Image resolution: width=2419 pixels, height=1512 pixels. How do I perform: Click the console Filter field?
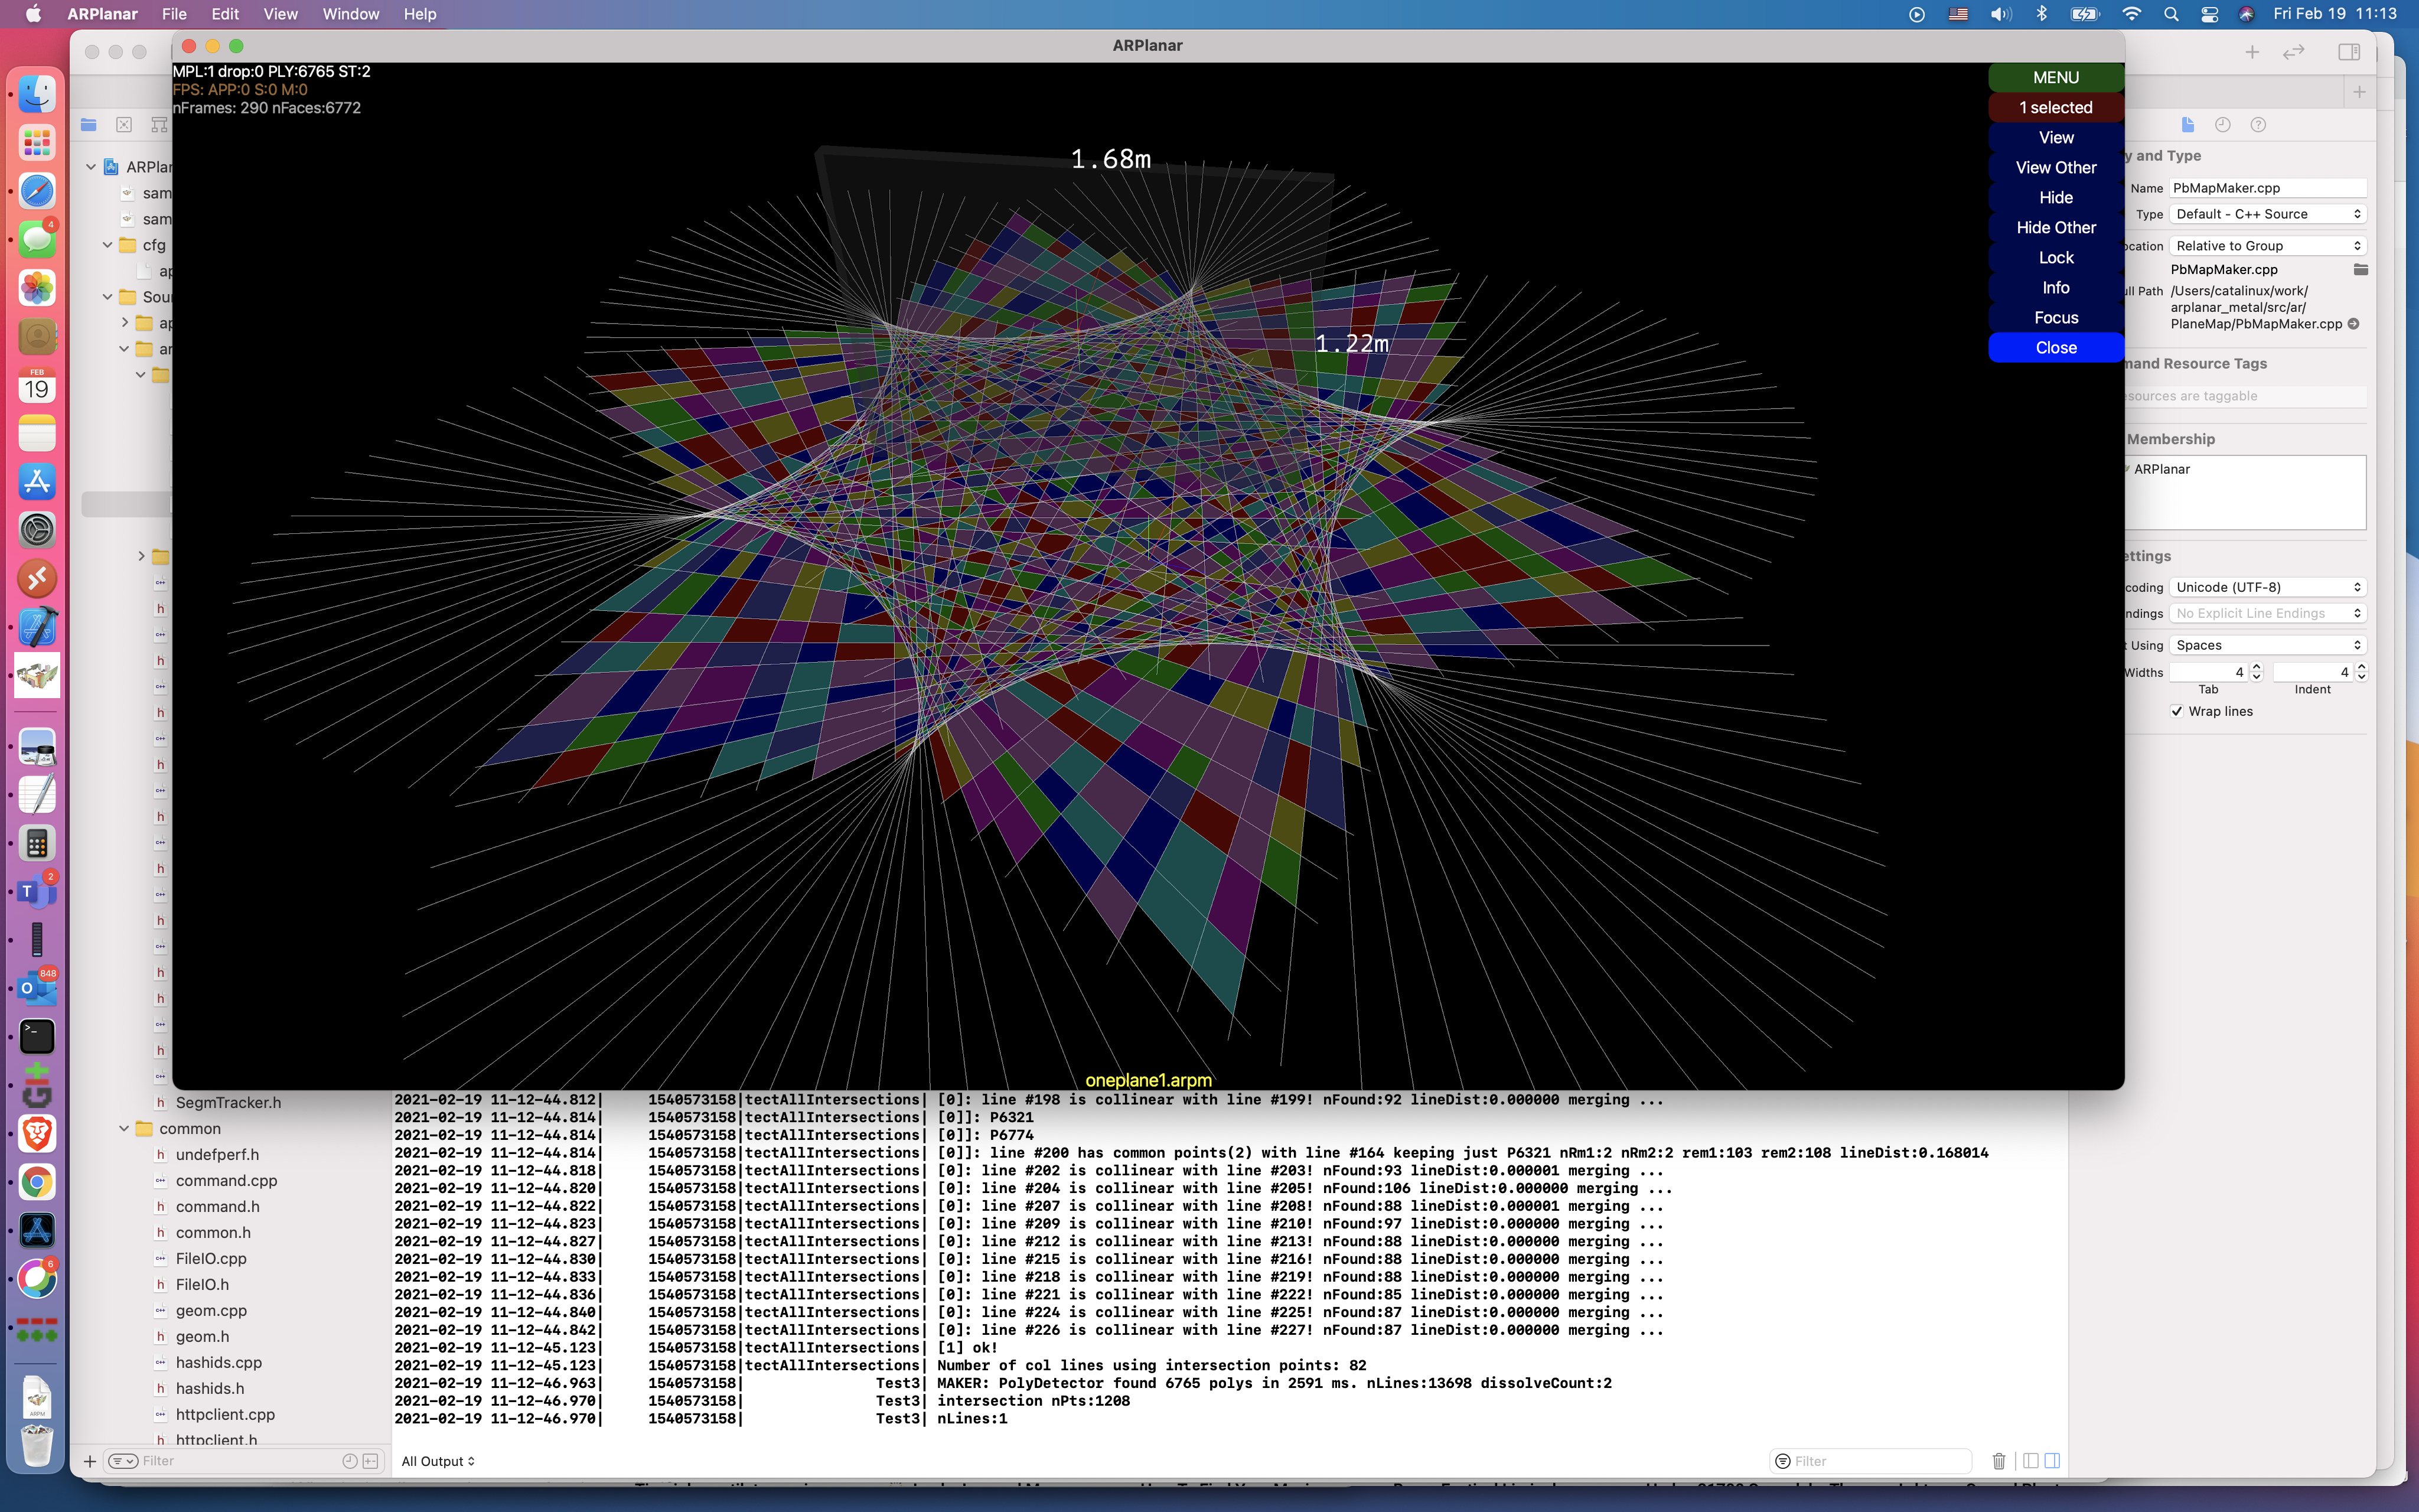click(1871, 1461)
